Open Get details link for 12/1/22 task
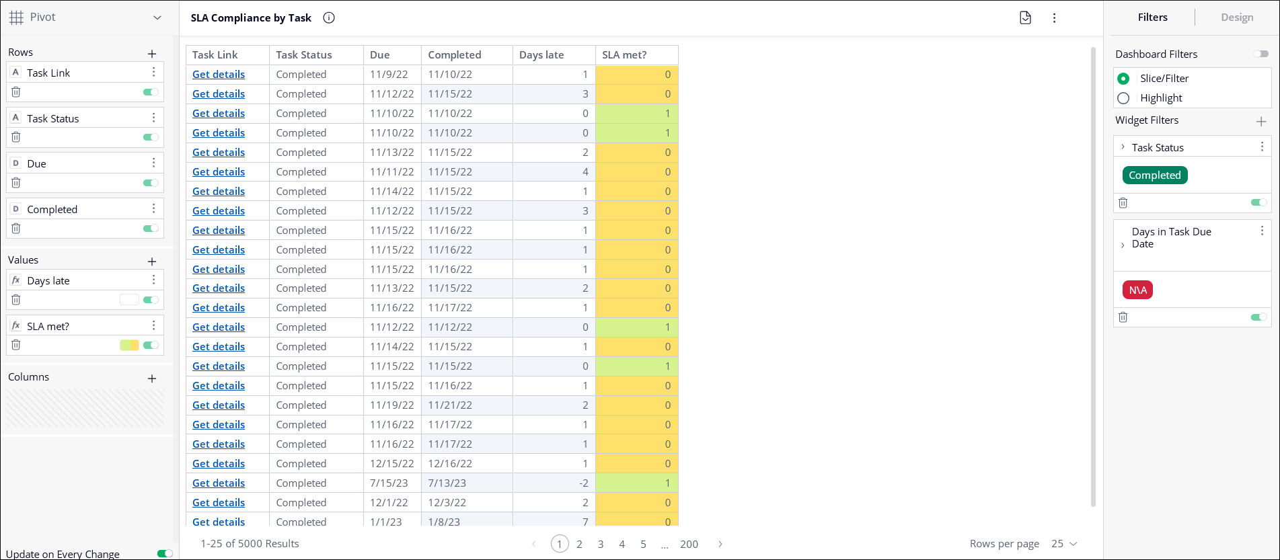The width and height of the screenshot is (1280, 560). (219, 503)
